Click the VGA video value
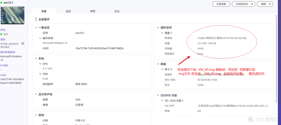The width and height of the screenshot is (281, 125). [78, 100]
